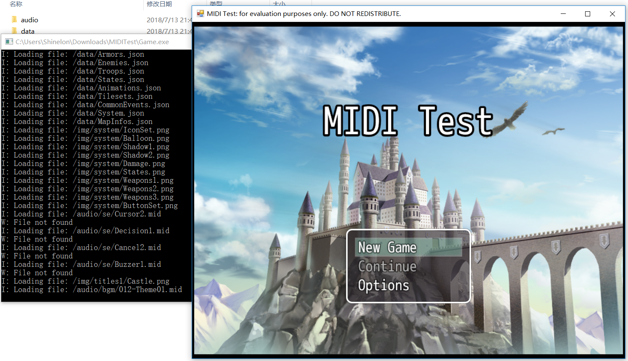Image resolution: width=628 pixels, height=361 pixels.
Task: Click the log line for /data/States.json
Action: pos(73,79)
